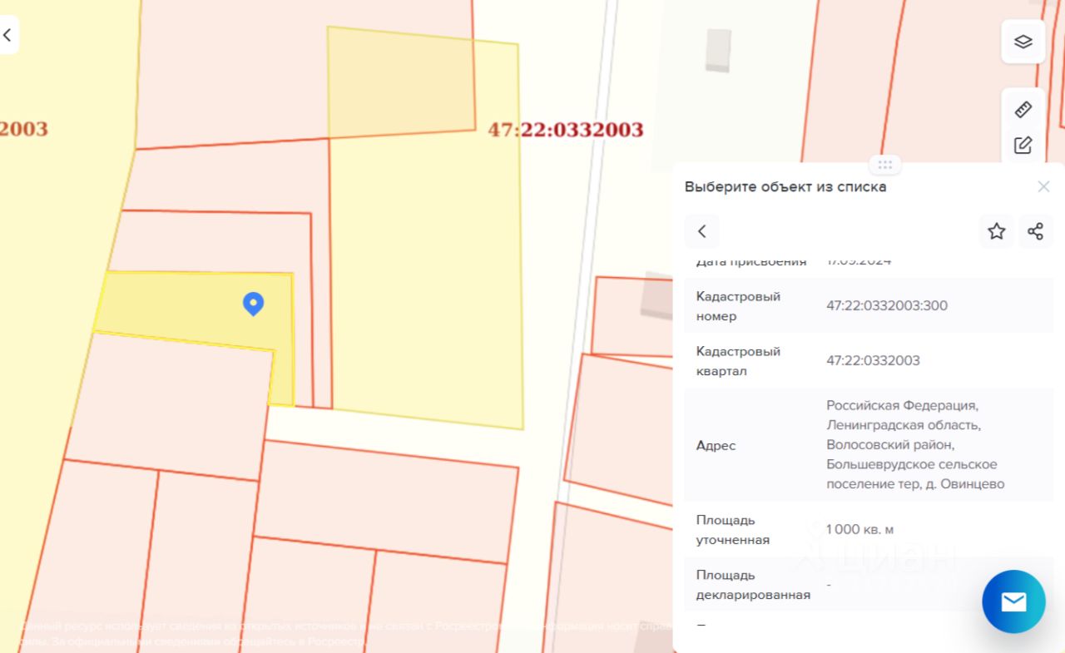1065x653 pixels.
Task: Click the blue location pin marker
Action: (253, 304)
